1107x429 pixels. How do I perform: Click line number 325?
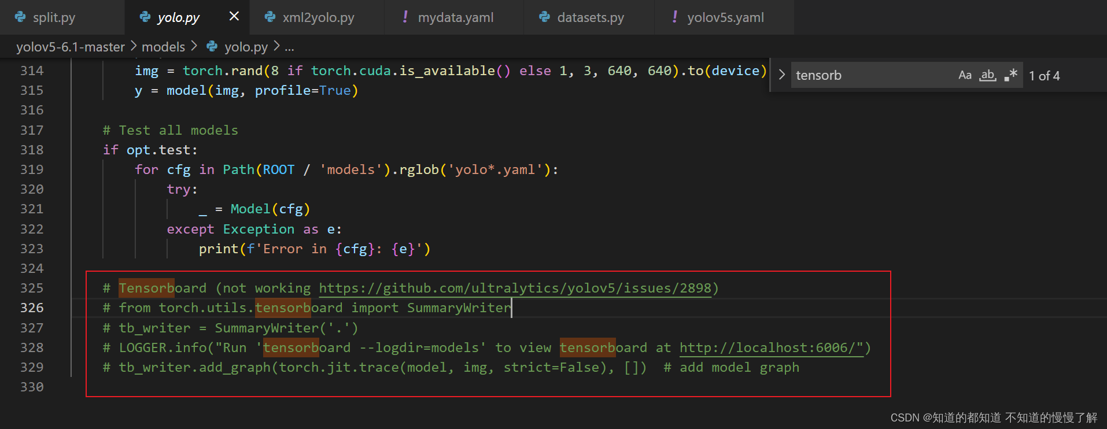click(32, 288)
